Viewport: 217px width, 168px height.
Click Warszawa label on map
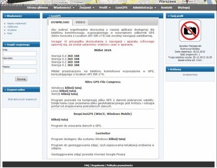[x=168, y=2]
